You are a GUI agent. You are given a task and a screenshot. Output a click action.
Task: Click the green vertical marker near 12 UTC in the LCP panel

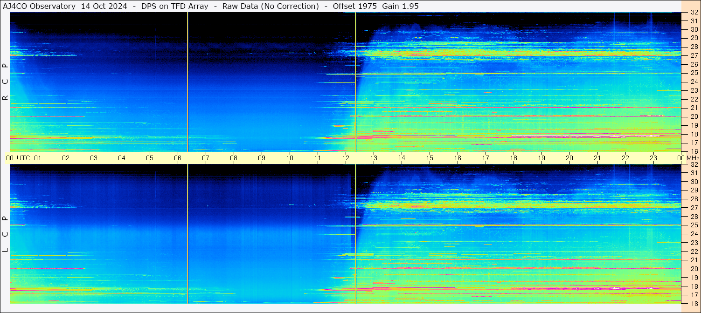click(355, 233)
